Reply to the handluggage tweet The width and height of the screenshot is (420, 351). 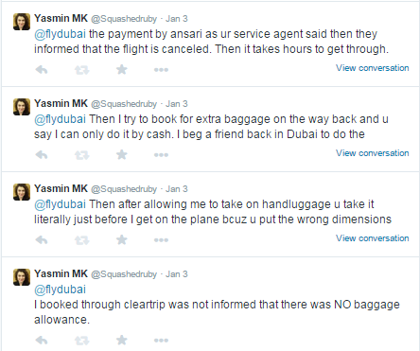tap(42, 239)
